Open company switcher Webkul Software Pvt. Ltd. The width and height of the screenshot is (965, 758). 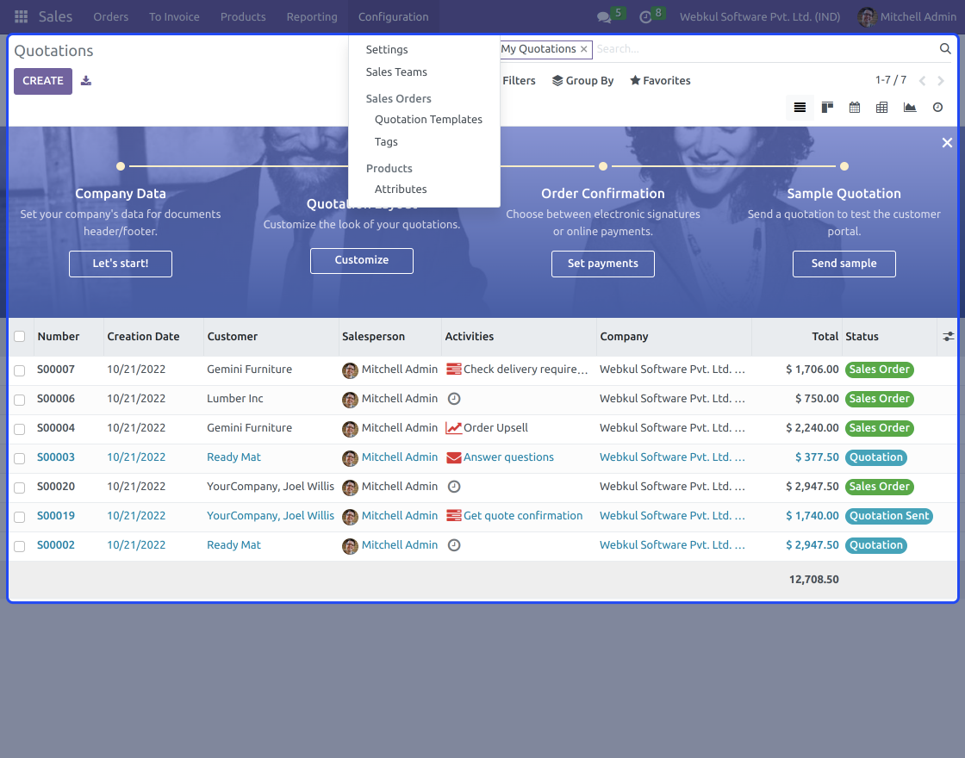tap(760, 16)
